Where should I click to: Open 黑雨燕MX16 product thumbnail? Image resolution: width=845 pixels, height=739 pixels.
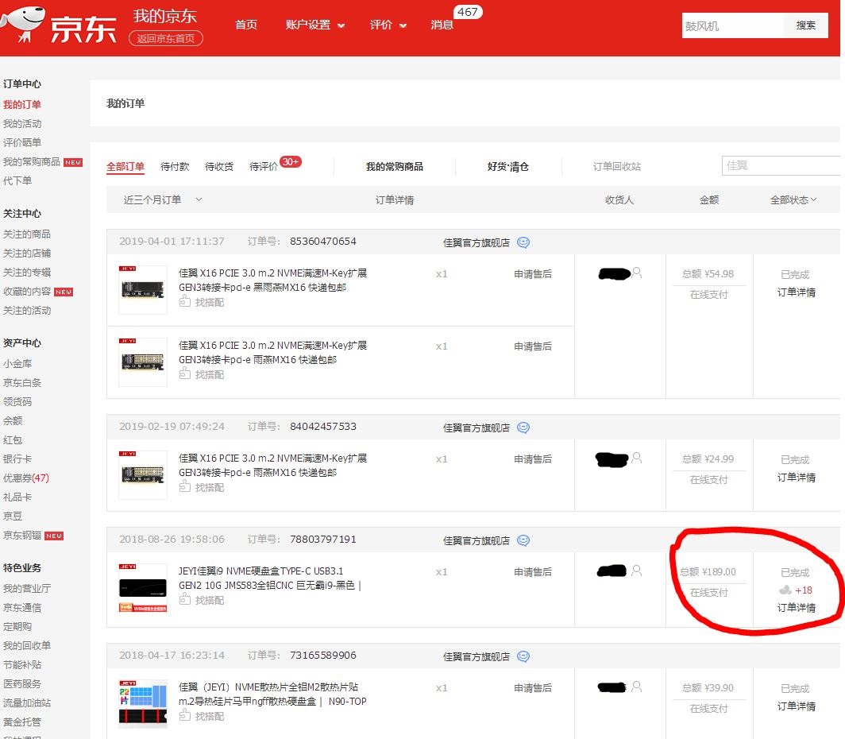coord(143,289)
